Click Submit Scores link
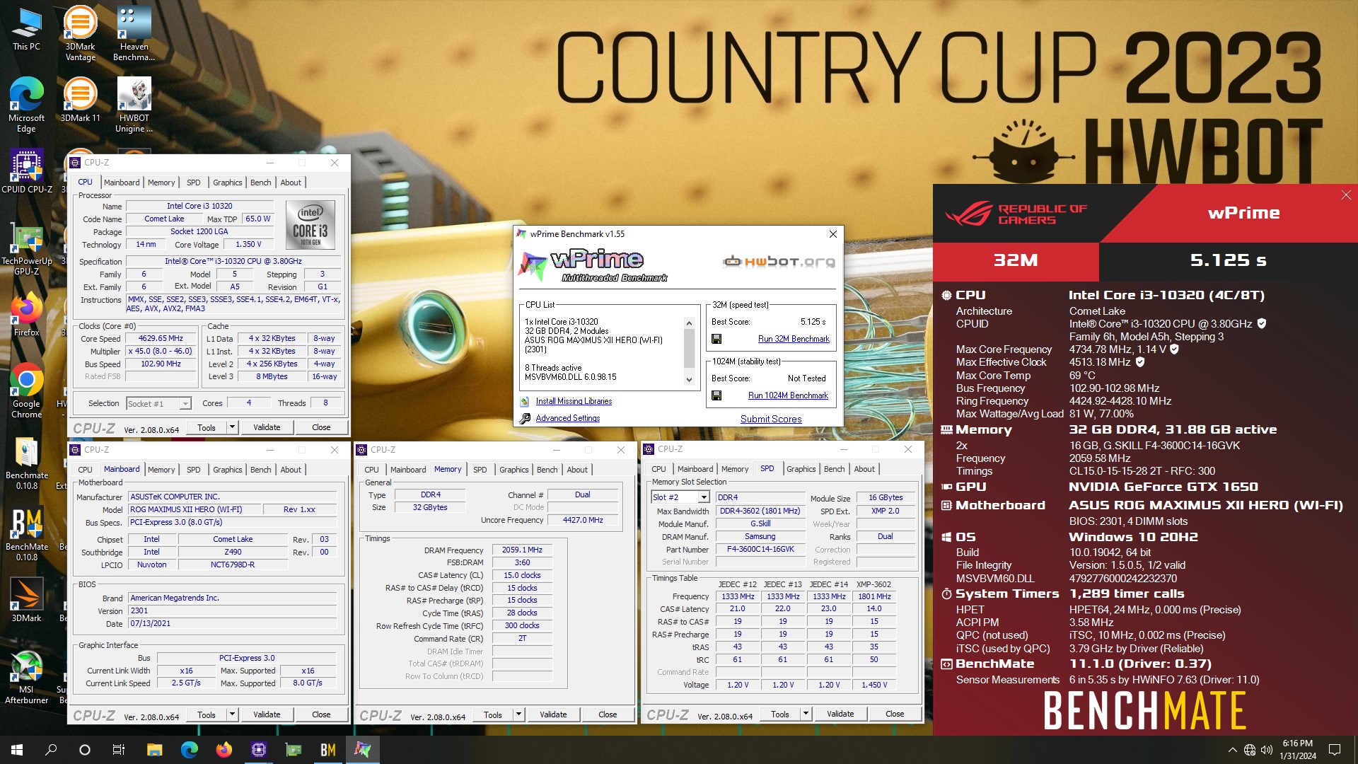The width and height of the screenshot is (1358, 764). (771, 419)
